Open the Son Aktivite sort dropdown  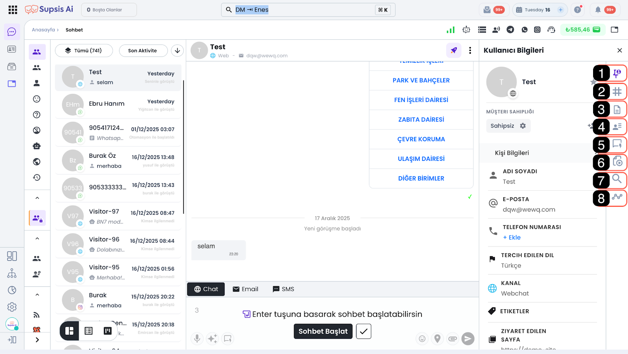pyautogui.click(x=142, y=51)
